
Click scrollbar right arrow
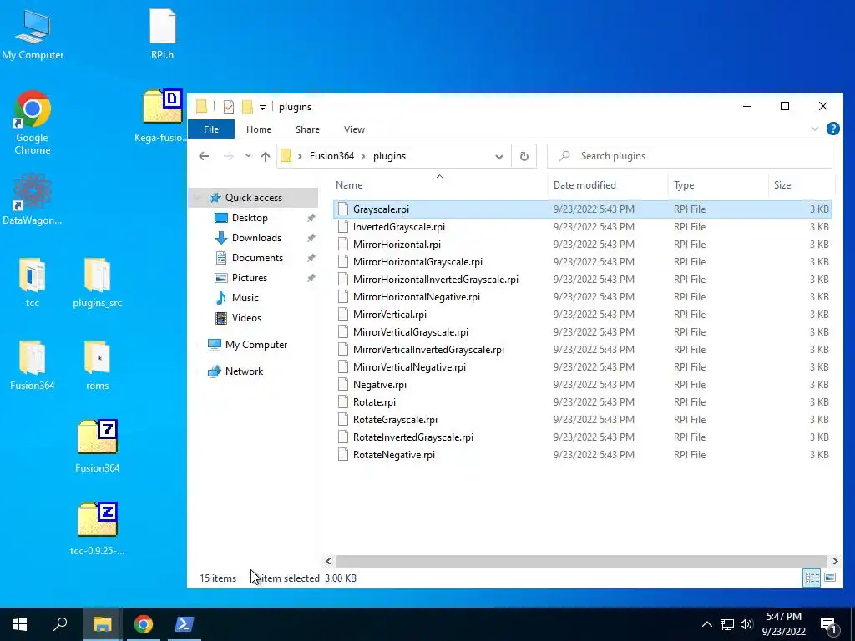click(x=835, y=561)
